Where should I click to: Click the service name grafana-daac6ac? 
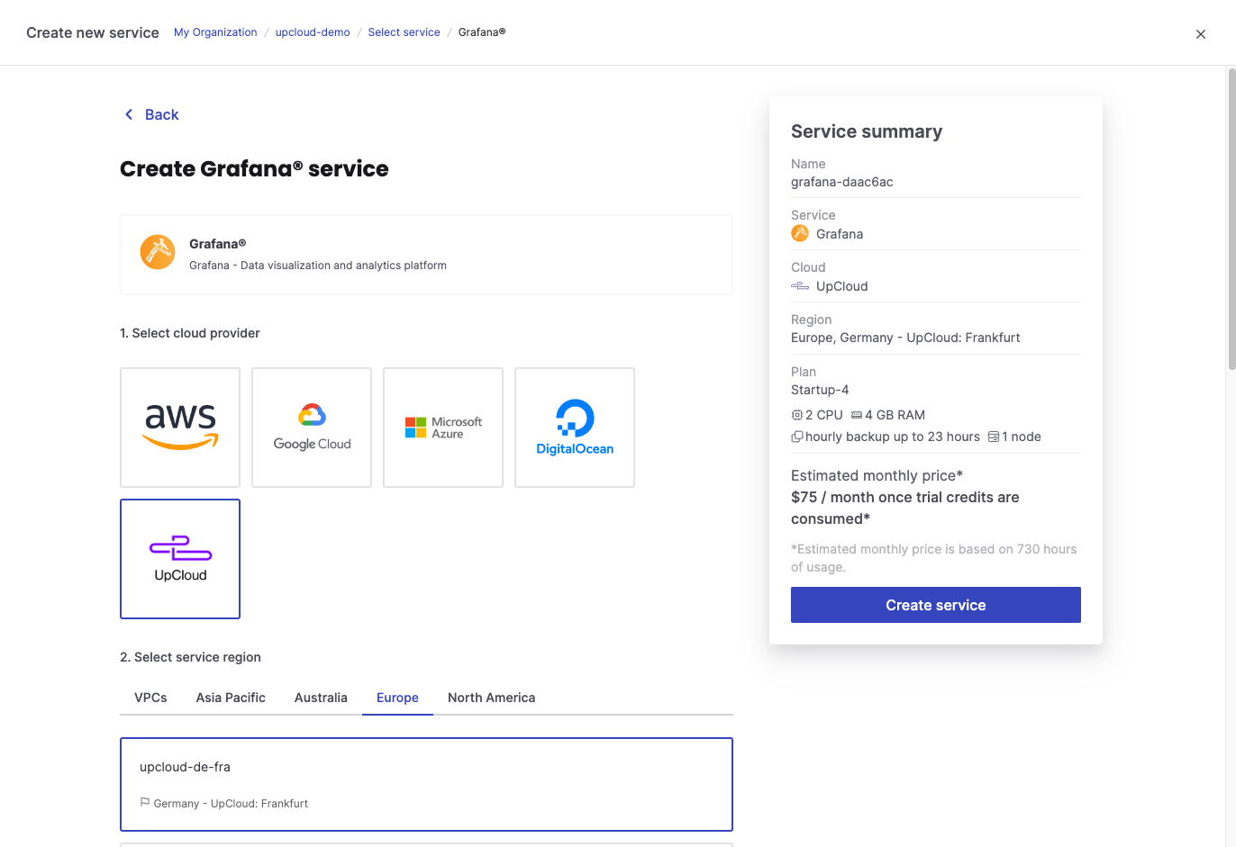coord(842,182)
